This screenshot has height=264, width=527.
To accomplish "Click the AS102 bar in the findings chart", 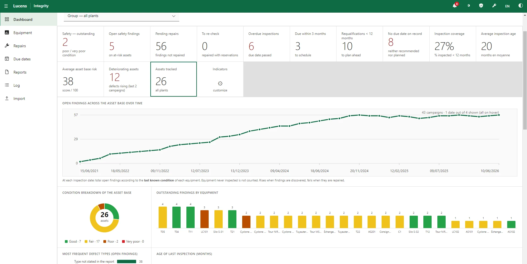I will (x=511, y=224).
